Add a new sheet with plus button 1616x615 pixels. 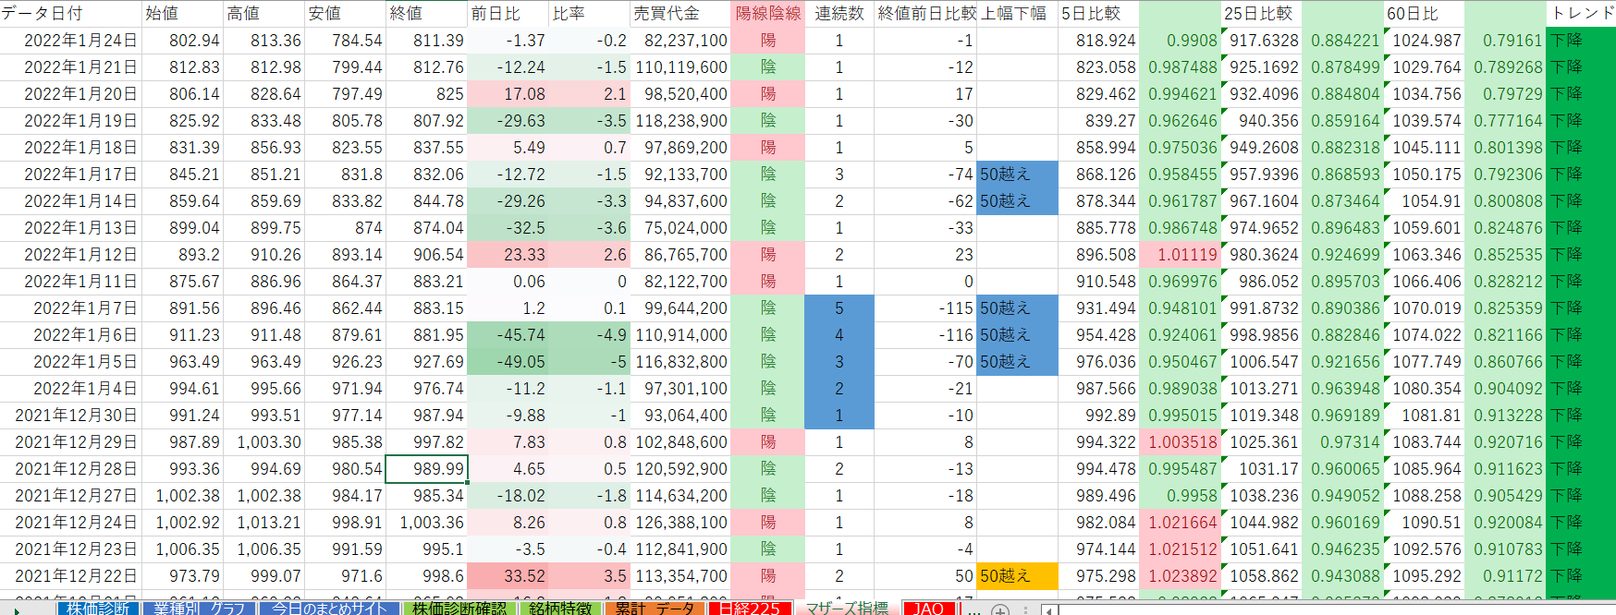click(x=999, y=609)
